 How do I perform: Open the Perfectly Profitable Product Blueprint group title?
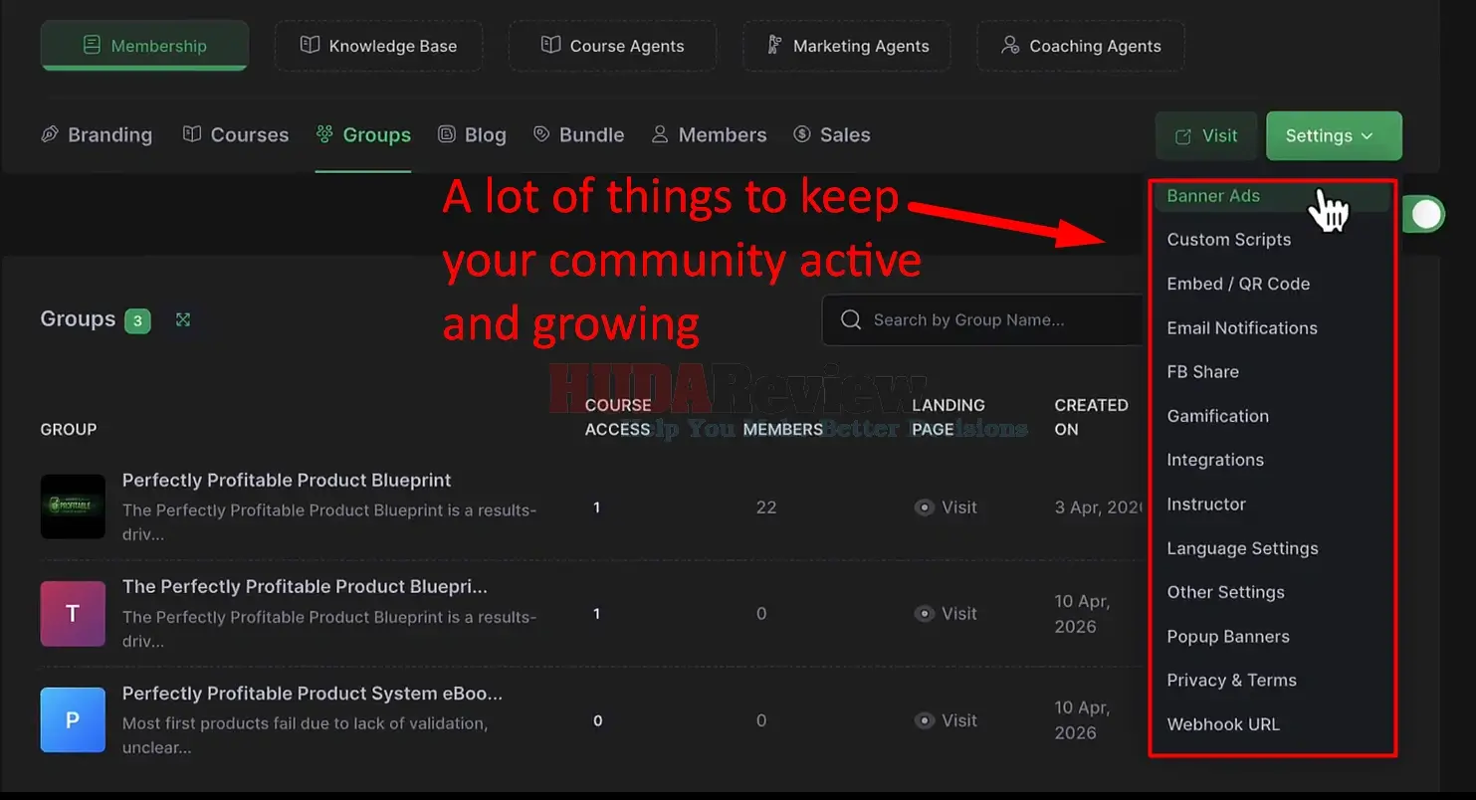pyautogui.click(x=287, y=481)
